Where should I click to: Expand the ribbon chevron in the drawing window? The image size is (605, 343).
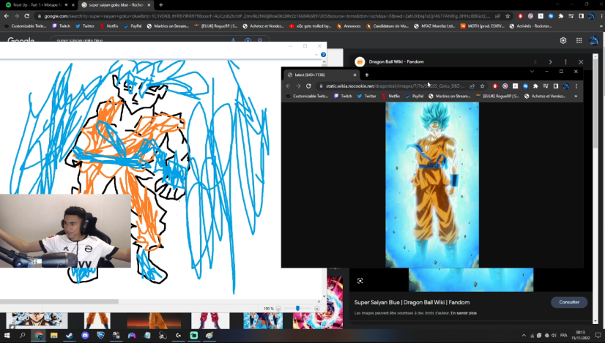tap(316, 55)
